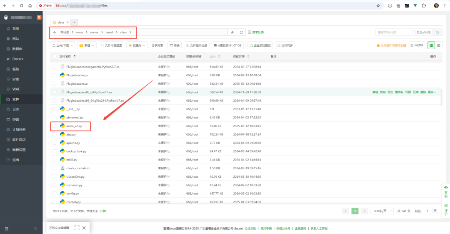Click the 面板设置 gear icon
This screenshot has width=450, height=234.
8,150
